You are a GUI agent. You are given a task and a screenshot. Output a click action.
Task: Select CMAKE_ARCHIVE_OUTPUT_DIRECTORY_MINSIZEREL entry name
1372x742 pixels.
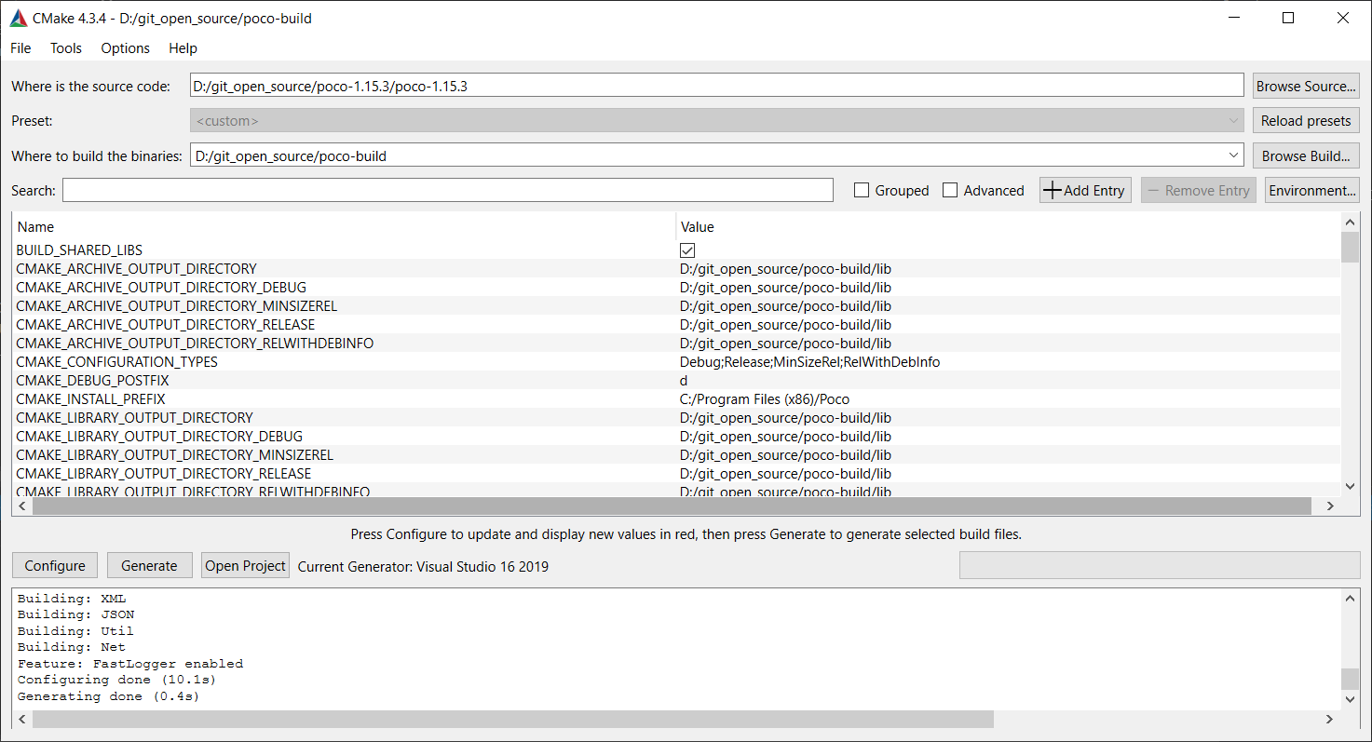176,306
